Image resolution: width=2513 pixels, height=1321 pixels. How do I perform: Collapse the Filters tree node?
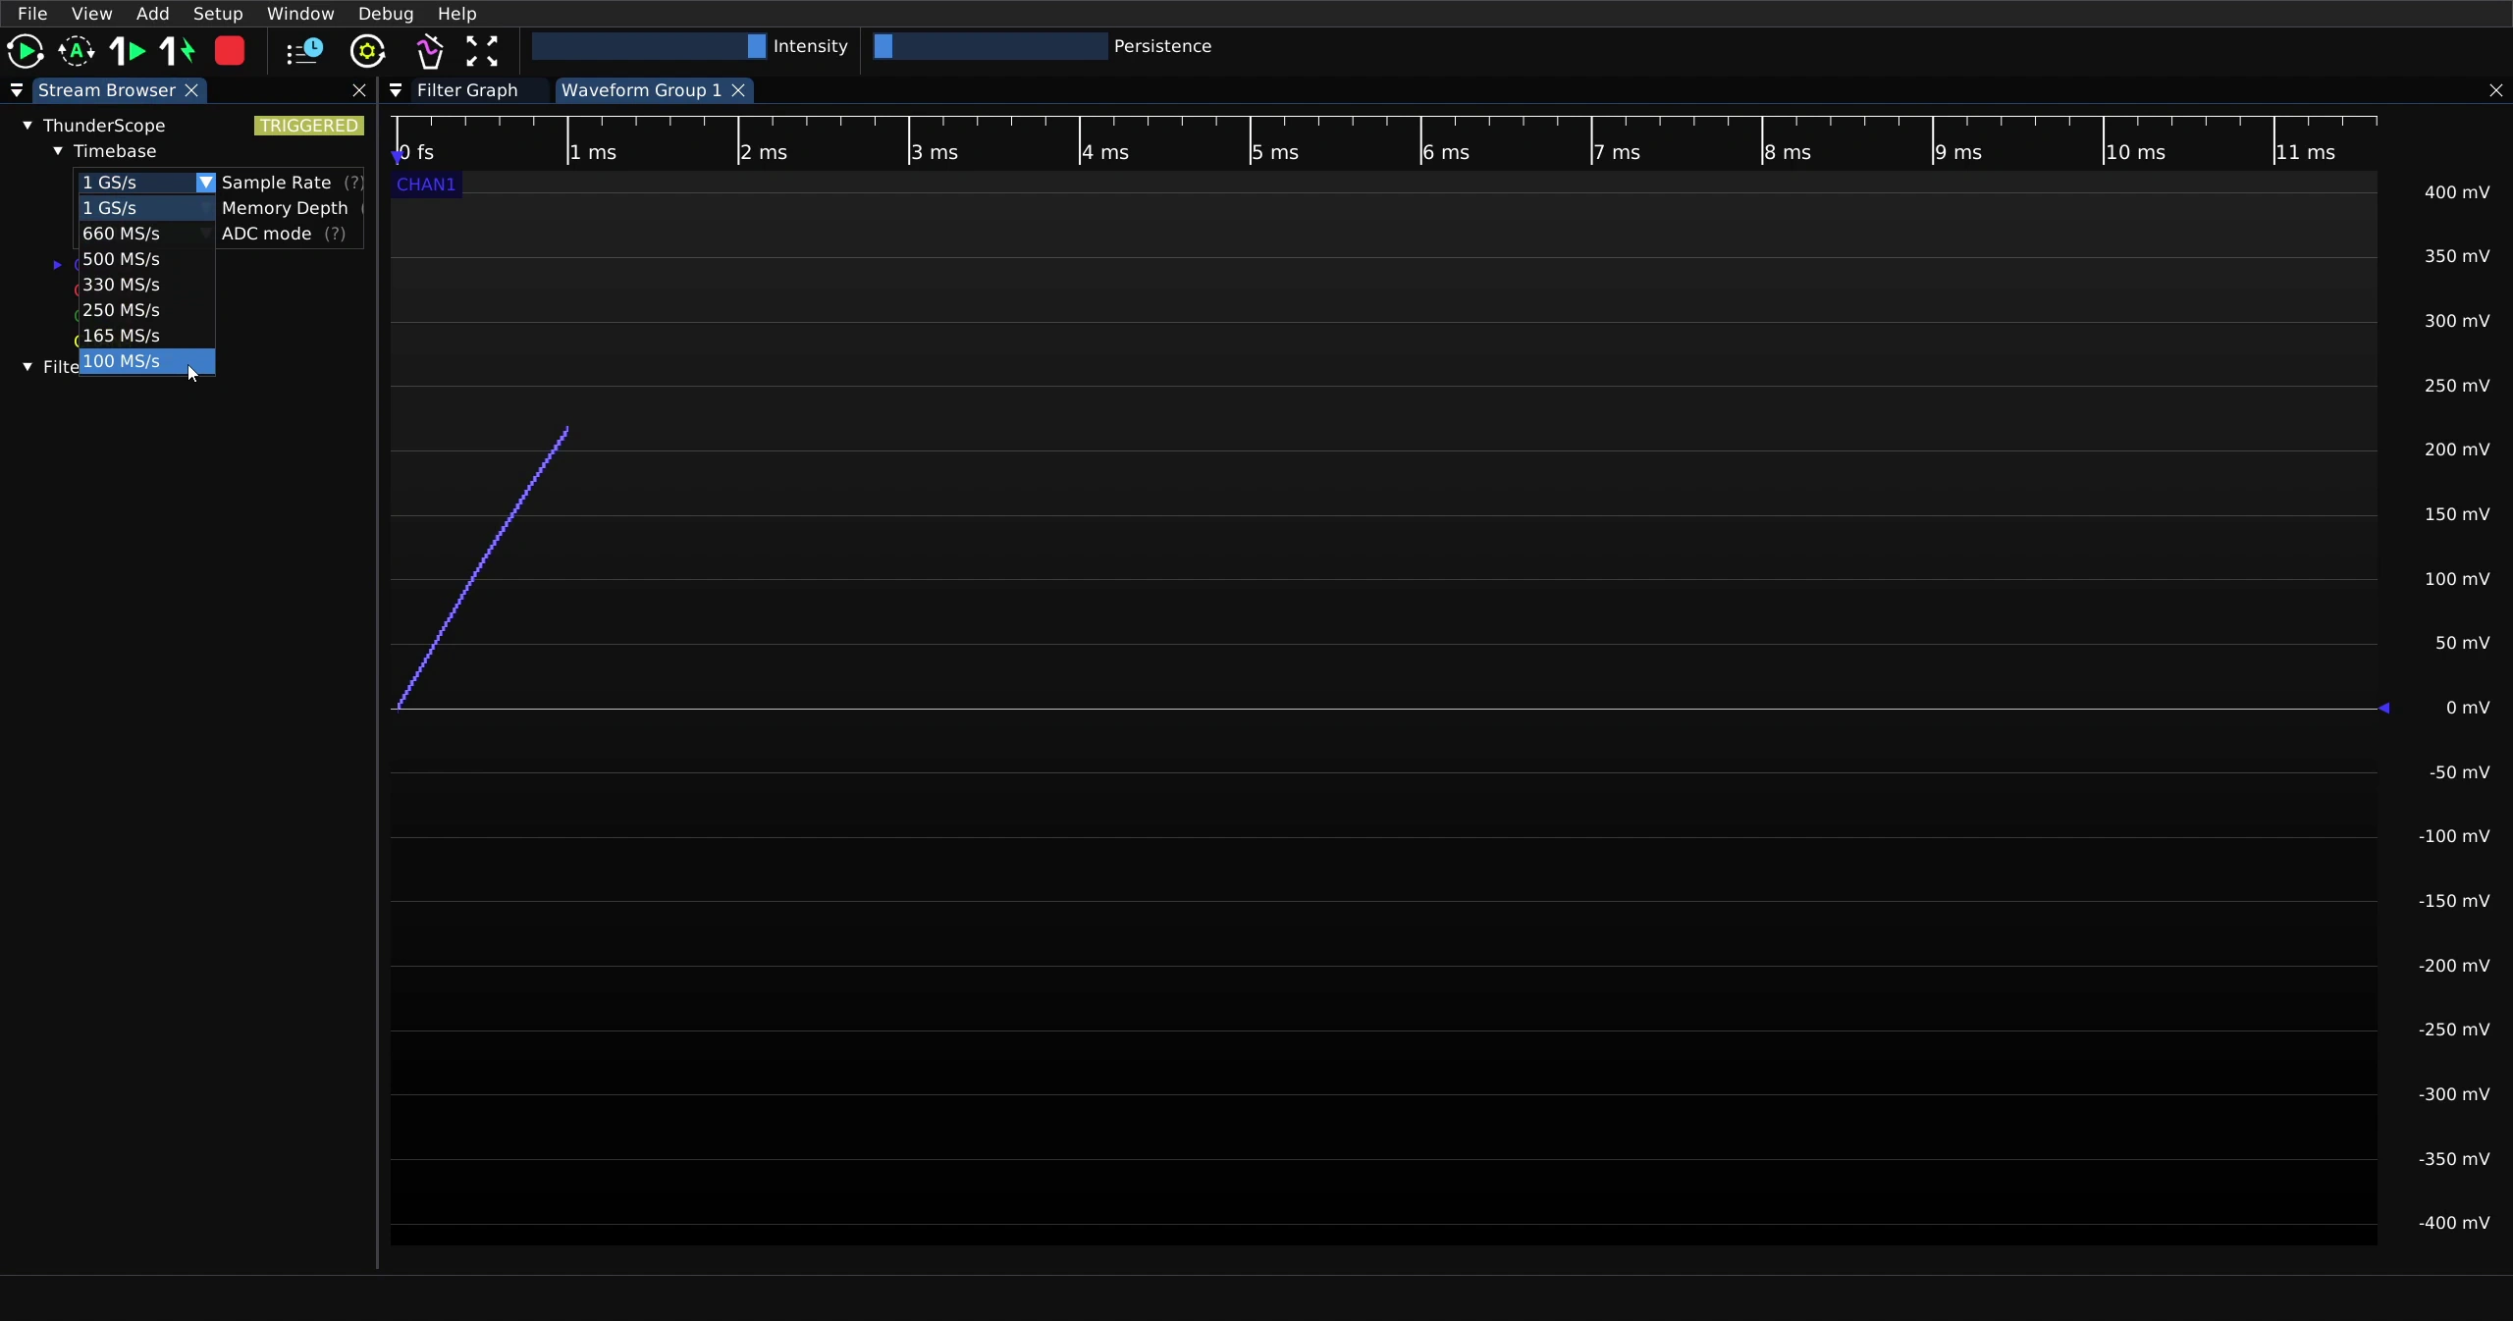point(27,367)
